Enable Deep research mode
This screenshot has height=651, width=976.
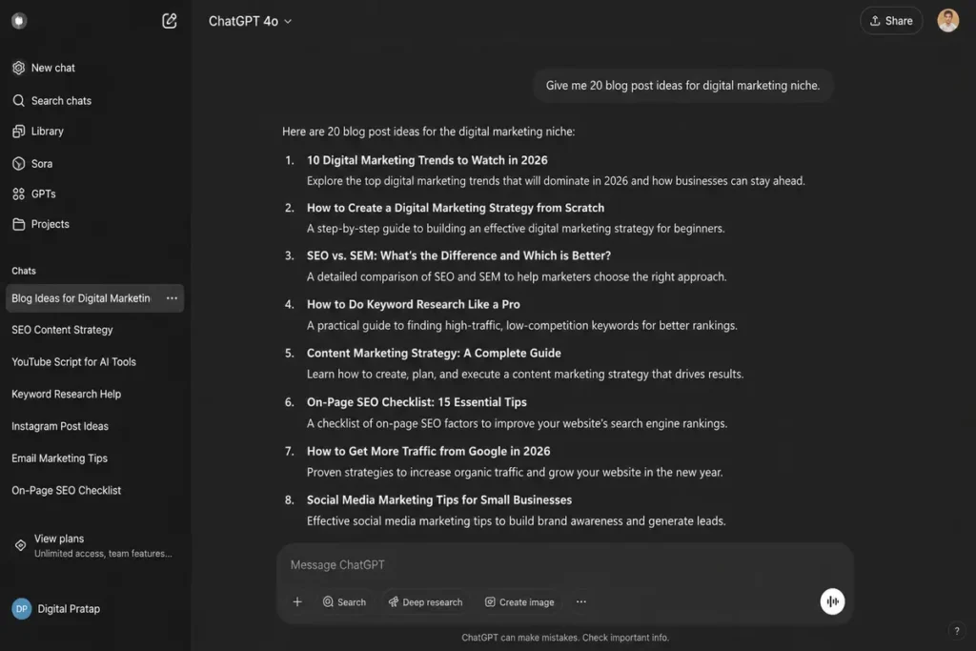(x=426, y=601)
